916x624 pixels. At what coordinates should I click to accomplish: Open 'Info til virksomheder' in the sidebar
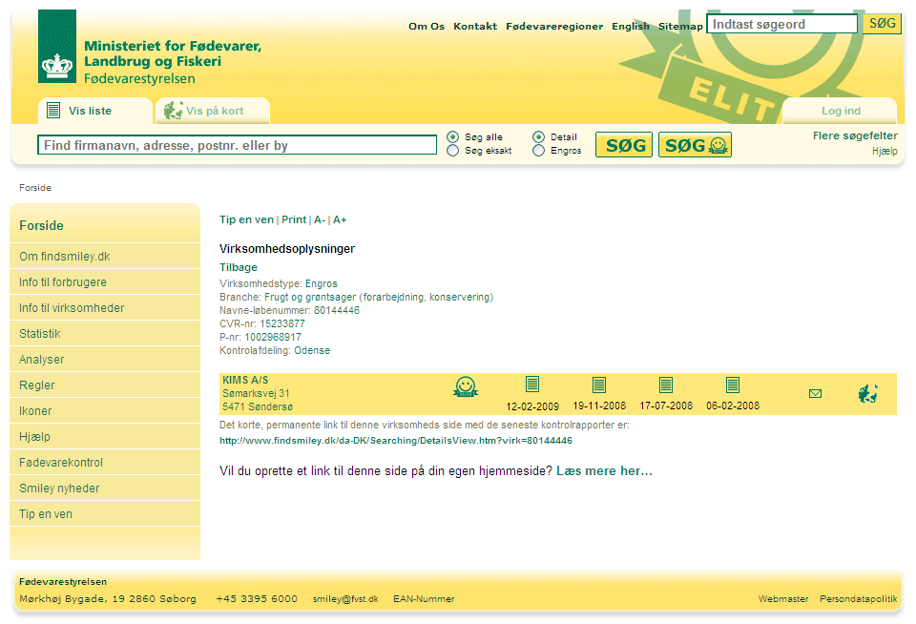tap(72, 308)
